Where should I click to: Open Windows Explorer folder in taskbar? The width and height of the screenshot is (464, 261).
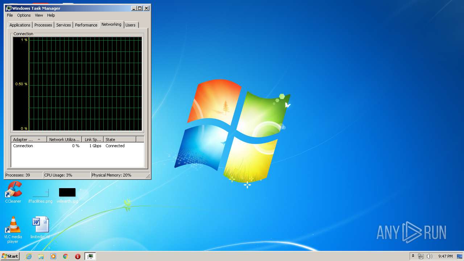click(41, 256)
